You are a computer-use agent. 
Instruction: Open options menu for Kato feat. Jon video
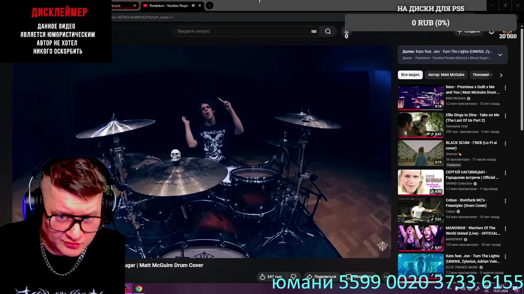click(x=505, y=256)
